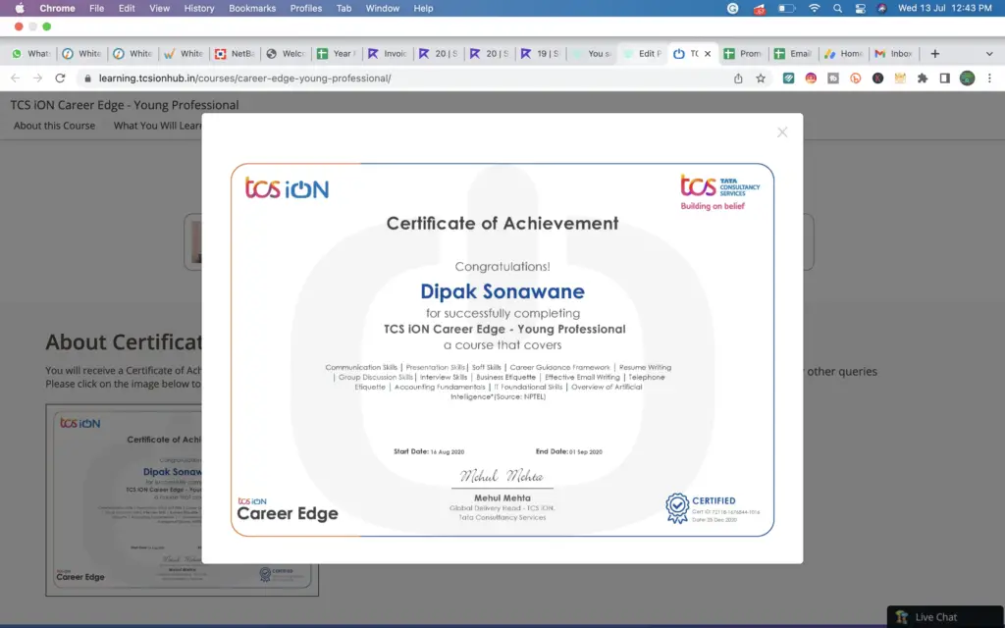The image size is (1005, 628).
Task: Open the Wi-Fi menu
Action: (815, 8)
